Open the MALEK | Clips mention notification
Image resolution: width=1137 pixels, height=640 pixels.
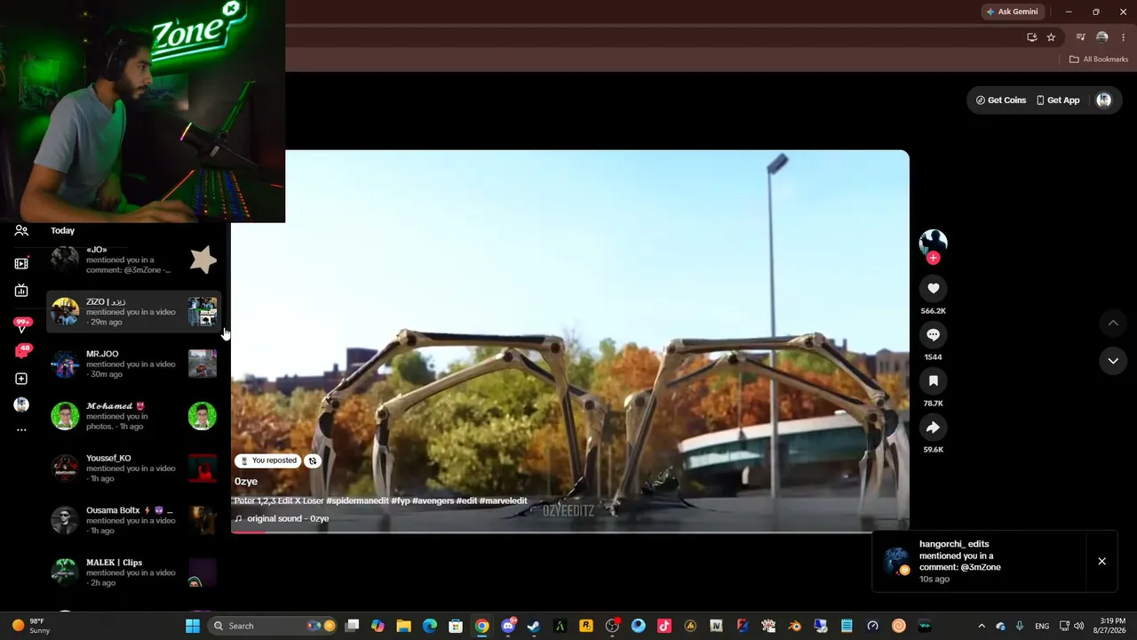tap(133, 572)
